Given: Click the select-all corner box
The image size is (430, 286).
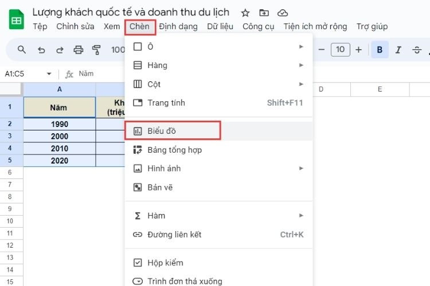Looking at the screenshot, I should pyautogui.click(x=11, y=89).
